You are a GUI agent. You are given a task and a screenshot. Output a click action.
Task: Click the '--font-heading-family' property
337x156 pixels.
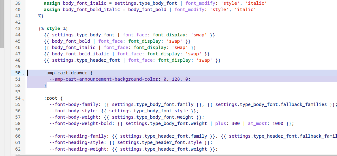click(x=78, y=136)
